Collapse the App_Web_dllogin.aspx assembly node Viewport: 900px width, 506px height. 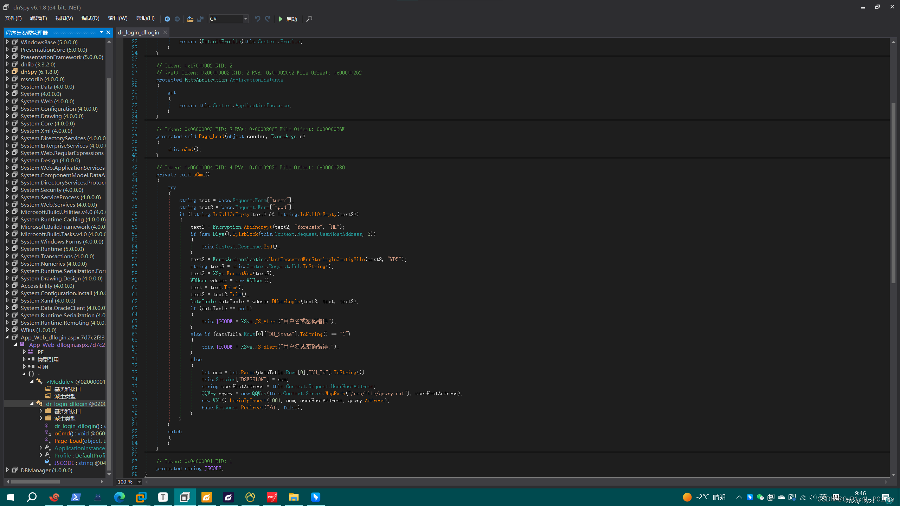click(7, 337)
